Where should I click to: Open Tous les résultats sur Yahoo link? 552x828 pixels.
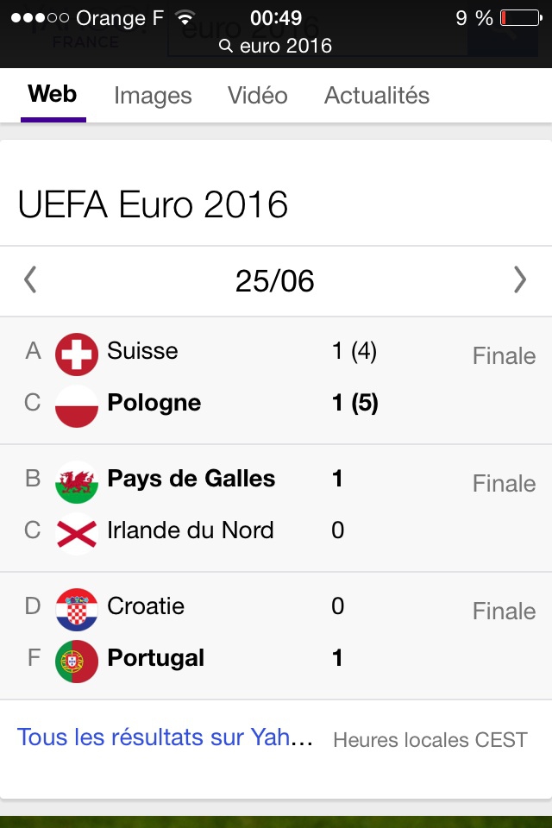pyautogui.click(x=165, y=737)
